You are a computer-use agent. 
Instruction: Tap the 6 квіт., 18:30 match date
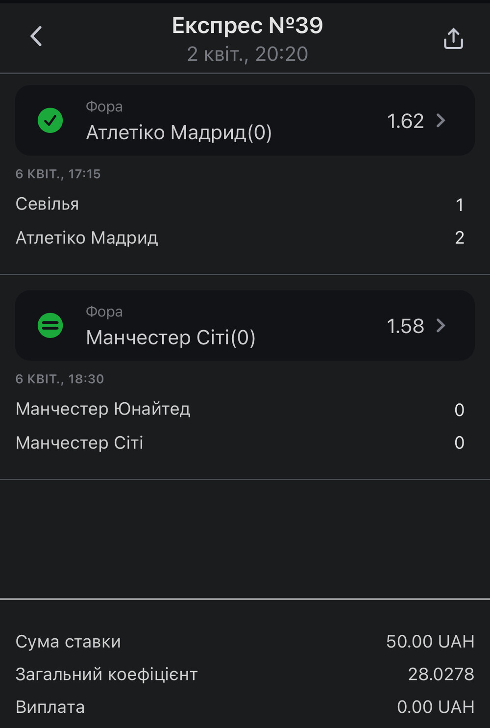point(60,379)
